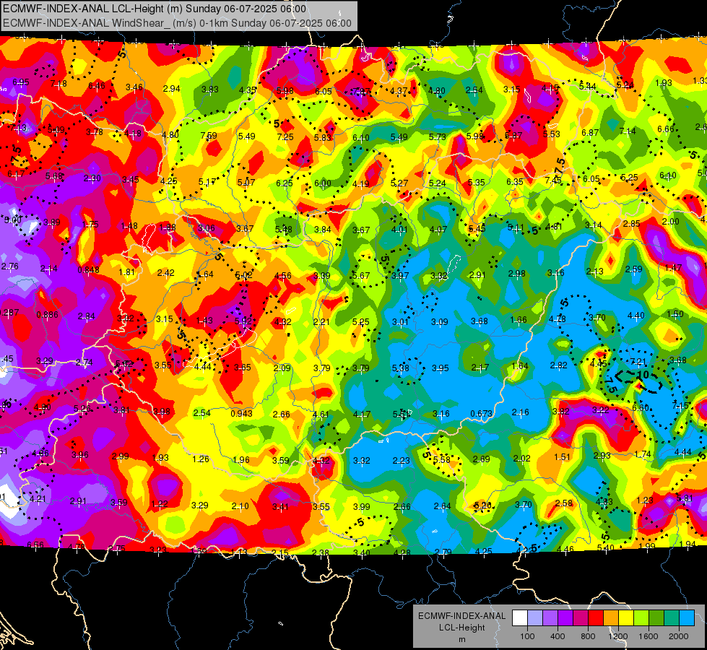Click the wind shear value 6.00
This screenshot has width=707, height=650.
click(x=323, y=183)
